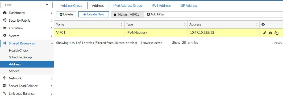
Task: Sort table by Address column arrows
Action: tap(257, 25)
